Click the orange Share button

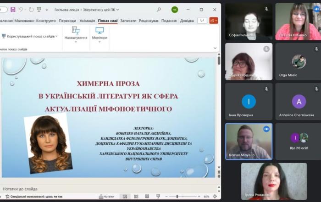[x=214, y=21]
